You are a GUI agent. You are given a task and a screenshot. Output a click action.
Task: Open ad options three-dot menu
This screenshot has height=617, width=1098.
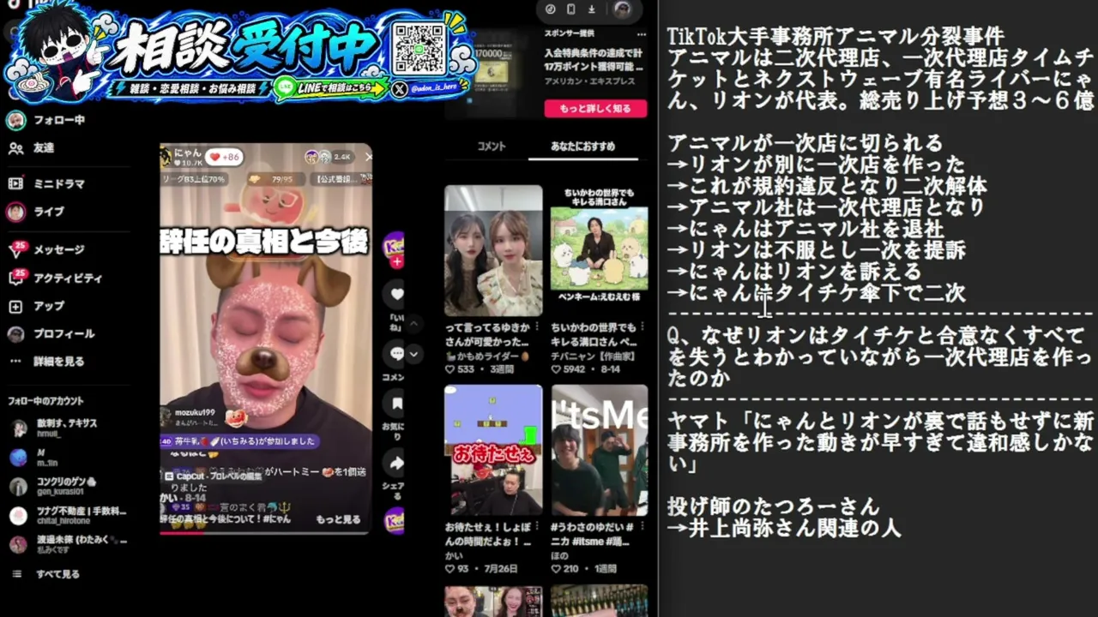(x=640, y=33)
